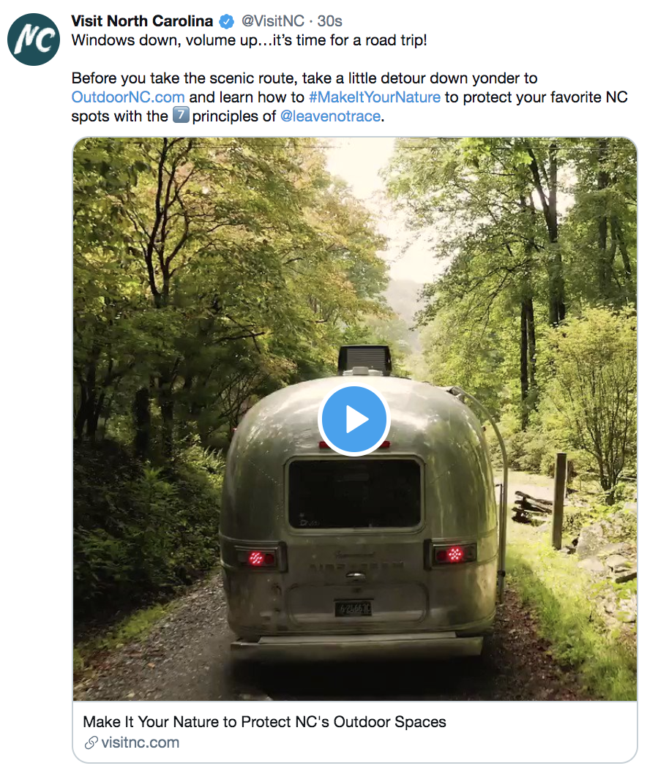Image resolution: width=647 pixels, height=774 pixels.
Task: Open the OutdoorNC.com link
Action: [x=128, y=97]
